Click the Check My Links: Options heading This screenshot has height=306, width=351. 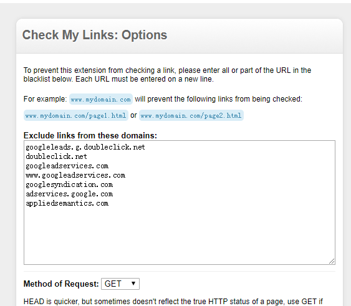95,35
